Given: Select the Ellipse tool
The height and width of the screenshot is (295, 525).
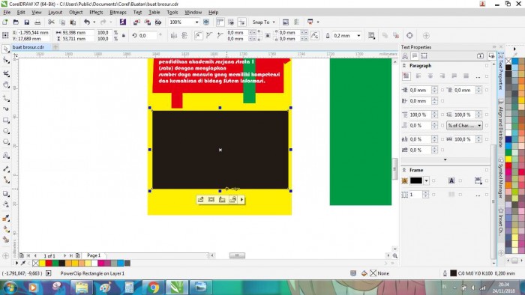Looking at the screenshot, I should click(6, 131).
